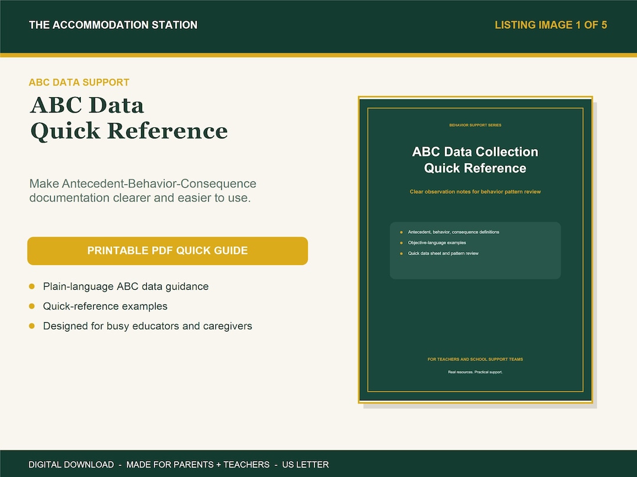Click the US LETTER footer text

click(306, 465)
